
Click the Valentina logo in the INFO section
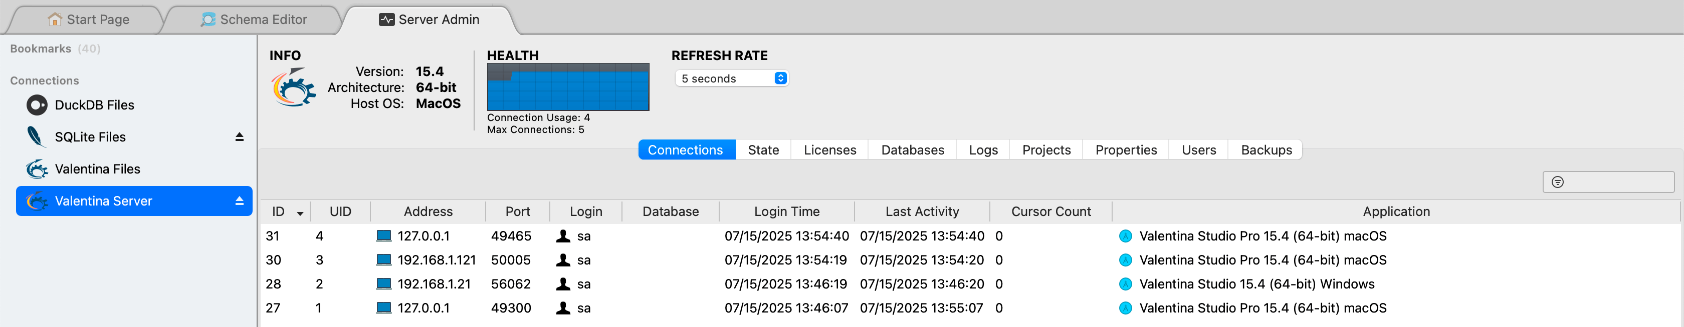click(x=294, y=87)
